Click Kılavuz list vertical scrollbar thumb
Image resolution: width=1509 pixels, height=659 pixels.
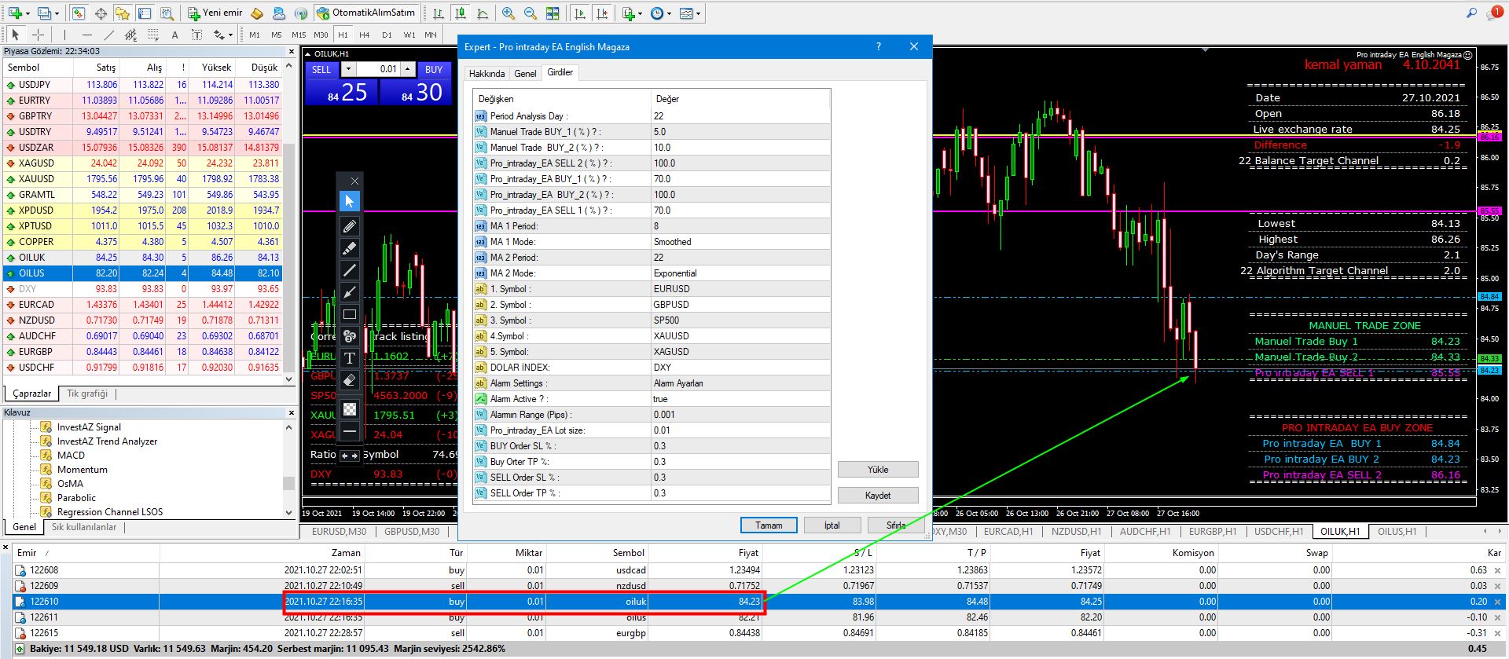[x=288, y=483]
